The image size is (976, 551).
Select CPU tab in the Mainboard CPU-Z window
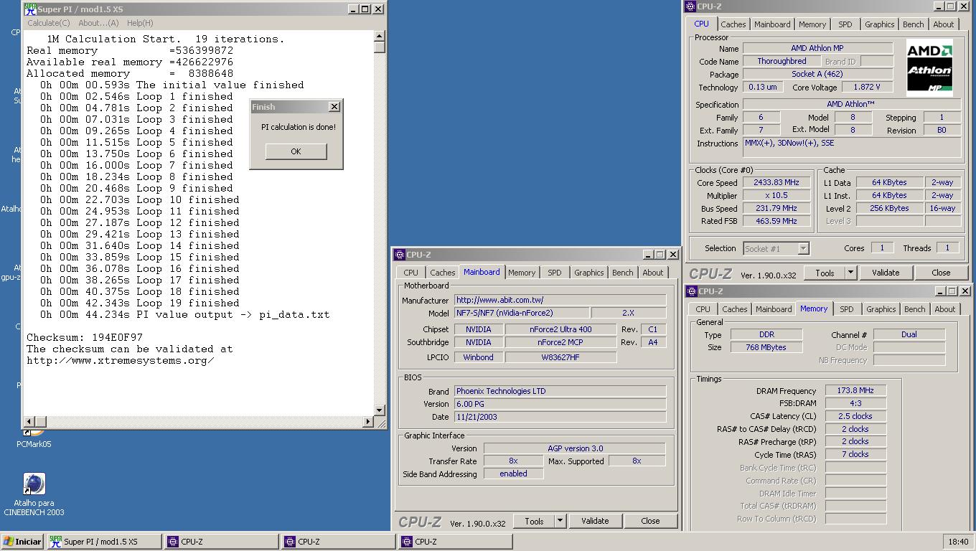click(410, 273)
